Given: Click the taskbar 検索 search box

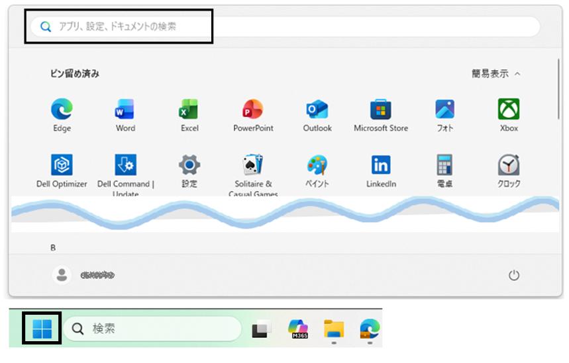Looking at the screenshot, I should 152,329.
